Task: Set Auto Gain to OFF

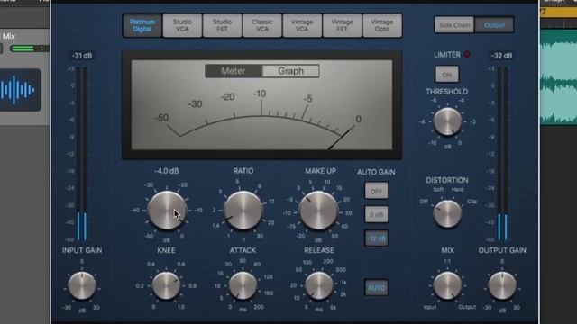Action: (x=376, y=192)
